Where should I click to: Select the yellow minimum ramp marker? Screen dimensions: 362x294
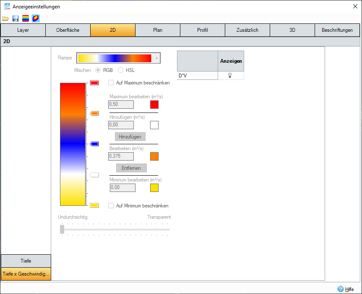(x=94, y=205)
